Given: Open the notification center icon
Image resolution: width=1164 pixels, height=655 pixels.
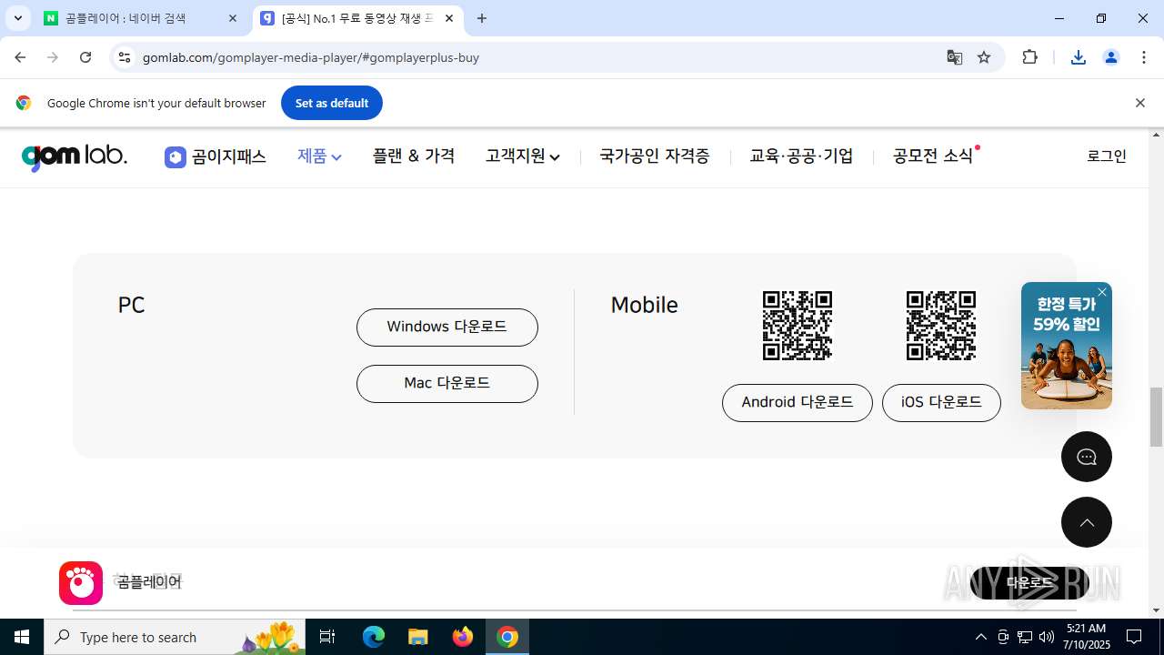Looking at the screenshot, I should click(1134, 637).
